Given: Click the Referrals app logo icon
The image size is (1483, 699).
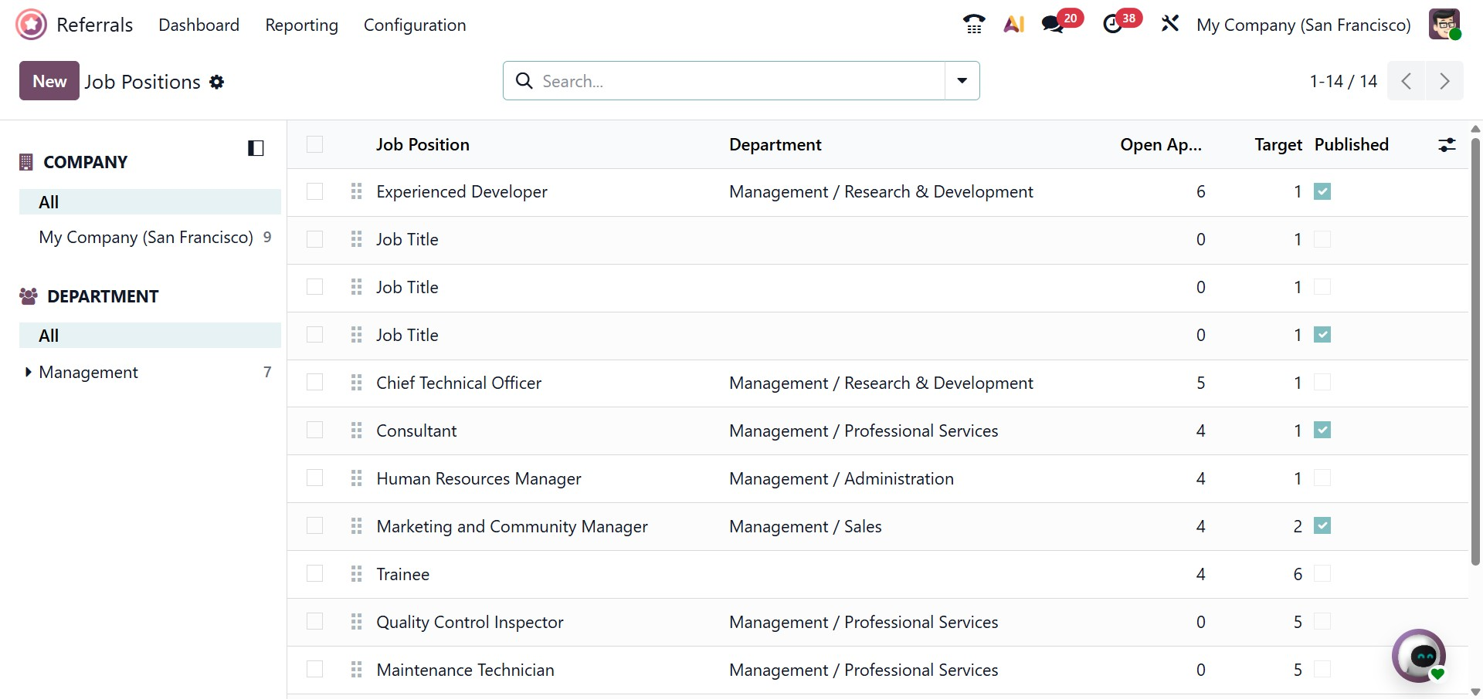Looking at the screenshot, I should click(x=31, y=25).
